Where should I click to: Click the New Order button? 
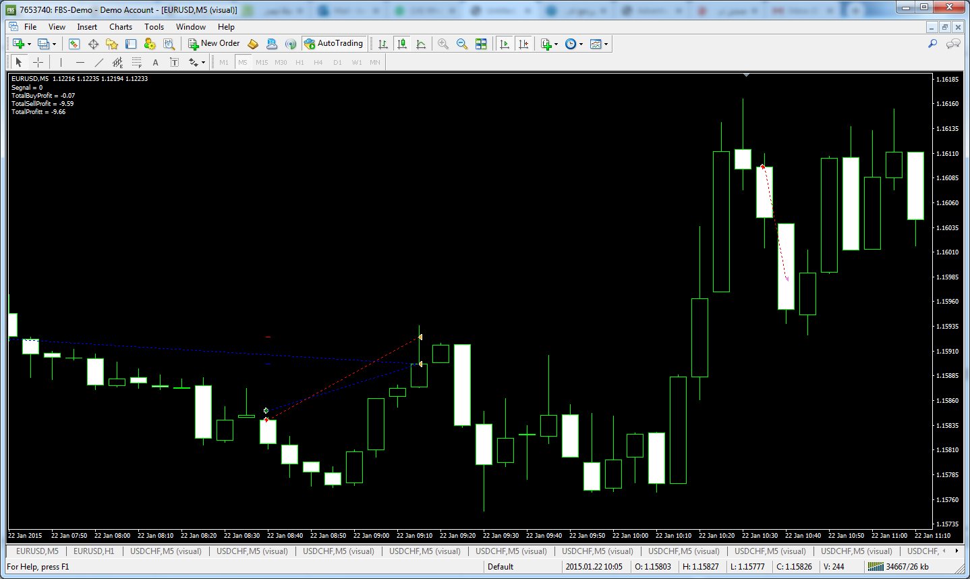coord(214,44)
